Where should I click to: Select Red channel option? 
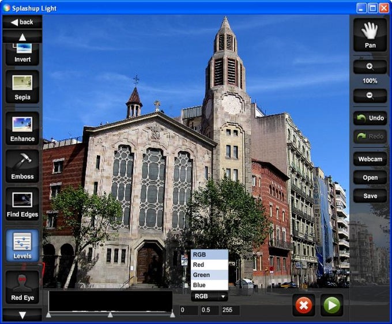pos(209,265)
